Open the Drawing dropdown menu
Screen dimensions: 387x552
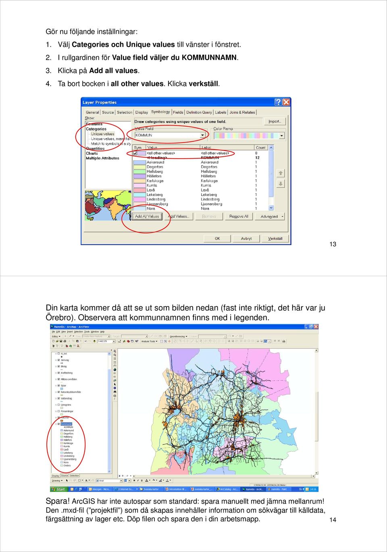click(57, 481)
